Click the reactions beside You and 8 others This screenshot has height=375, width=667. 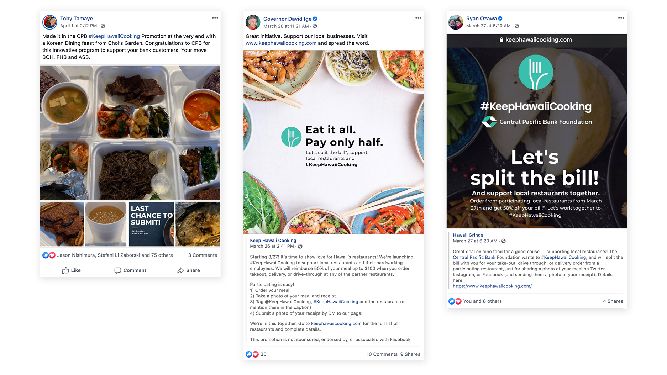pyautogui.click(x=455, y=301)
